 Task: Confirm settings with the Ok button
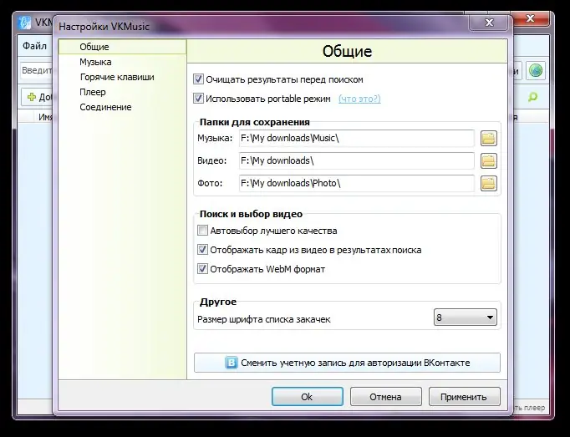(x=308, y=397)
